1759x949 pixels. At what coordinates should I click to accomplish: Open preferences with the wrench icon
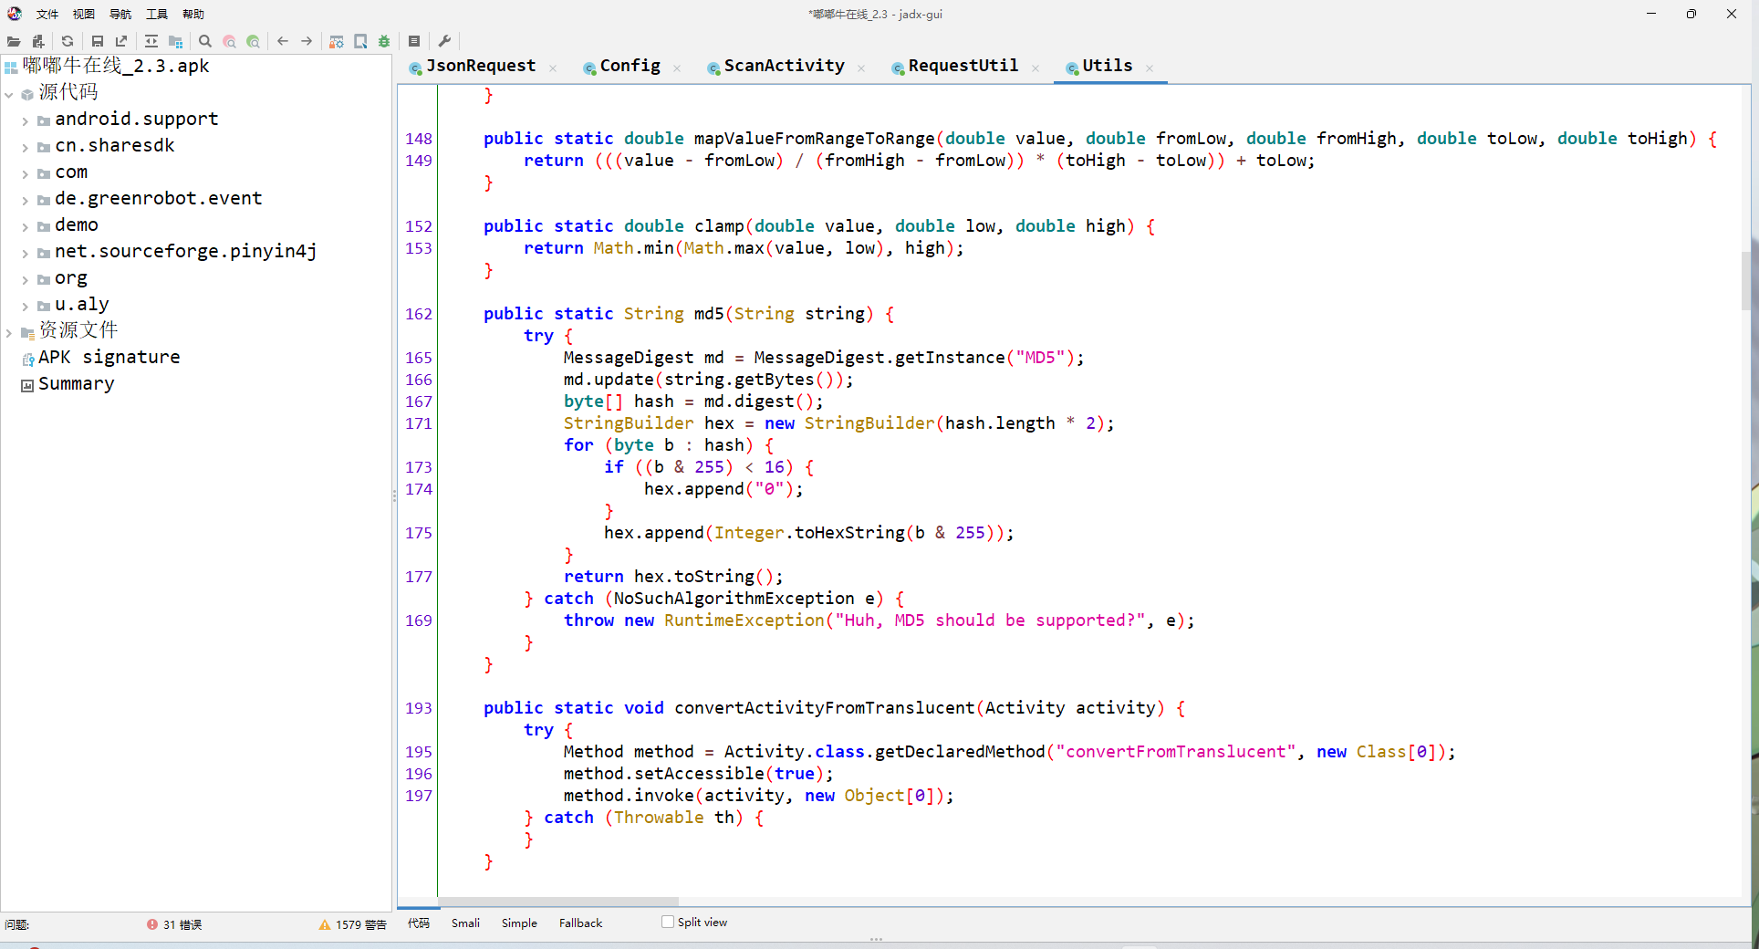coord(444,41)
